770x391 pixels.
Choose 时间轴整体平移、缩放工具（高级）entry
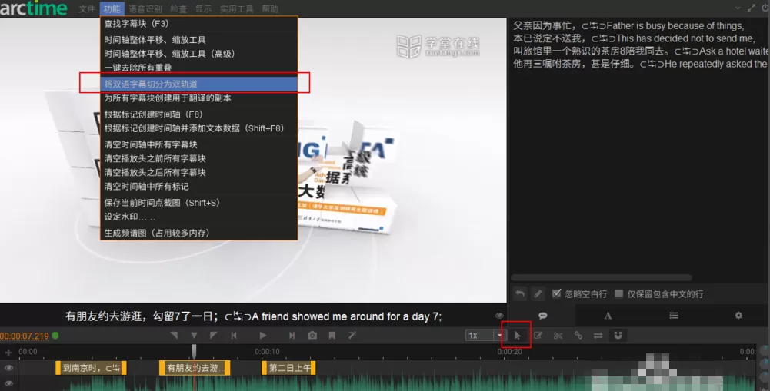coord(199,54)
